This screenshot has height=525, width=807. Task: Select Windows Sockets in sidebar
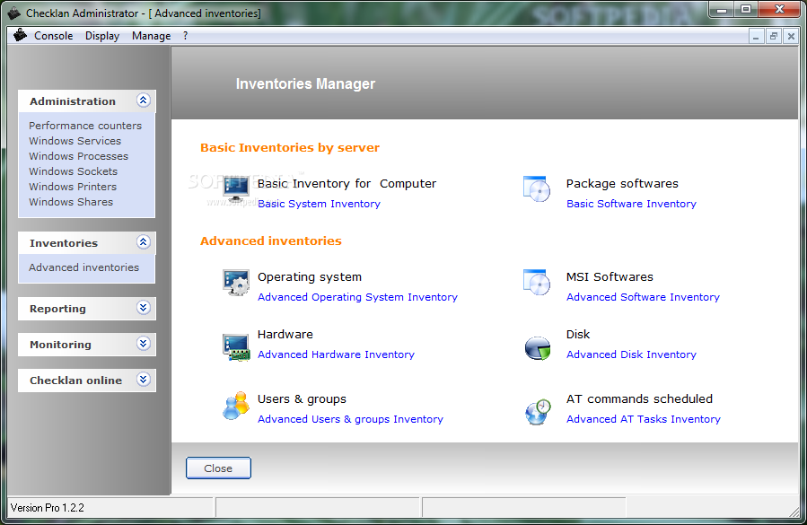click(73, 171)
